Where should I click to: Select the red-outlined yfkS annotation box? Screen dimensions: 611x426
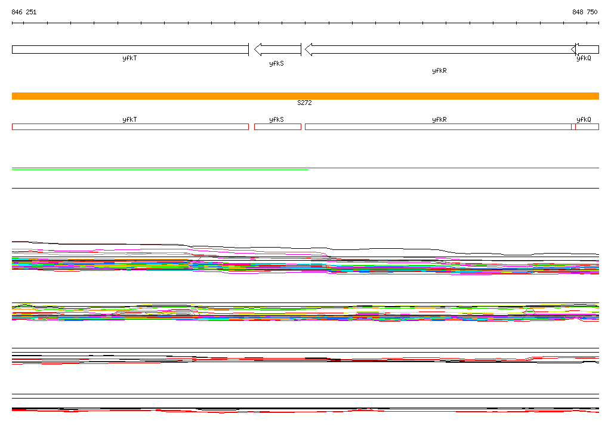tap(277, 126)
